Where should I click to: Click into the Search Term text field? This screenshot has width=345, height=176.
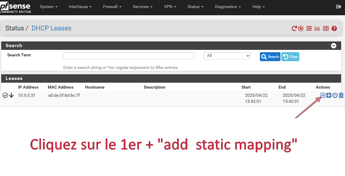tap(129, 56)
